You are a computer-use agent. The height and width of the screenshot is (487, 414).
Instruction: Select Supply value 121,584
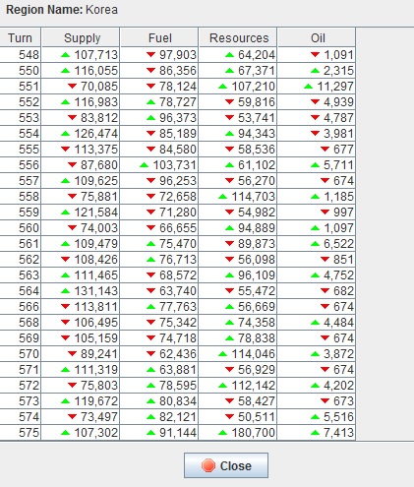(95, 213)
